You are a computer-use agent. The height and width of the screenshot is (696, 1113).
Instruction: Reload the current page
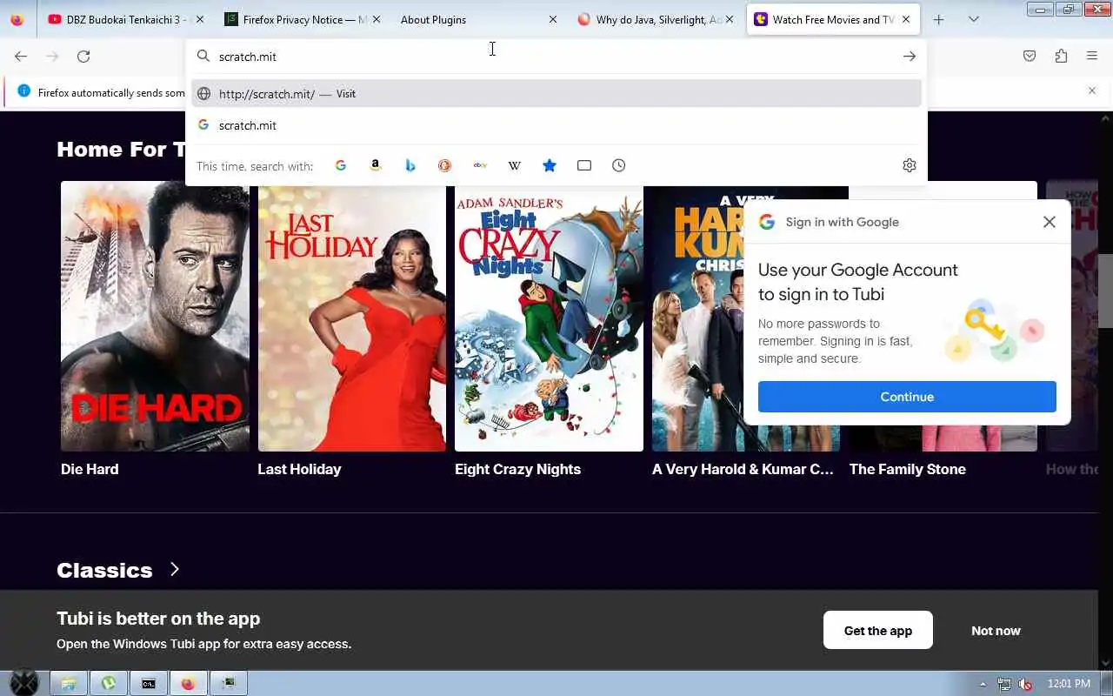(x=83, y=57)
